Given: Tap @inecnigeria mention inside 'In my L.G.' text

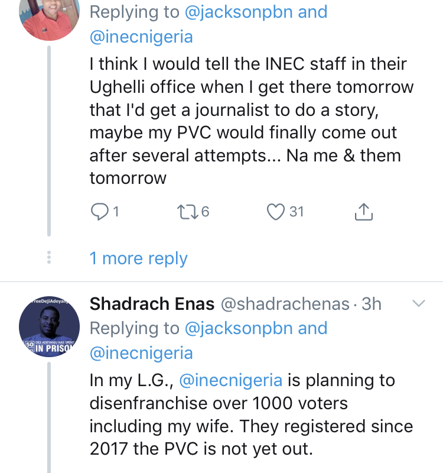Looking at the screenshot, I should pos(231,380).
